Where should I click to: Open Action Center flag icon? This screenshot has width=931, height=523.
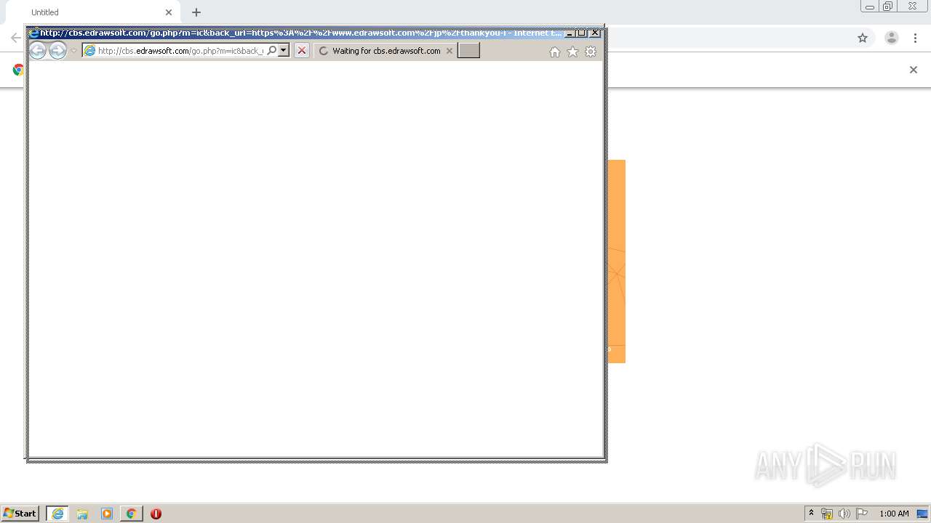(x=862, y=514)
